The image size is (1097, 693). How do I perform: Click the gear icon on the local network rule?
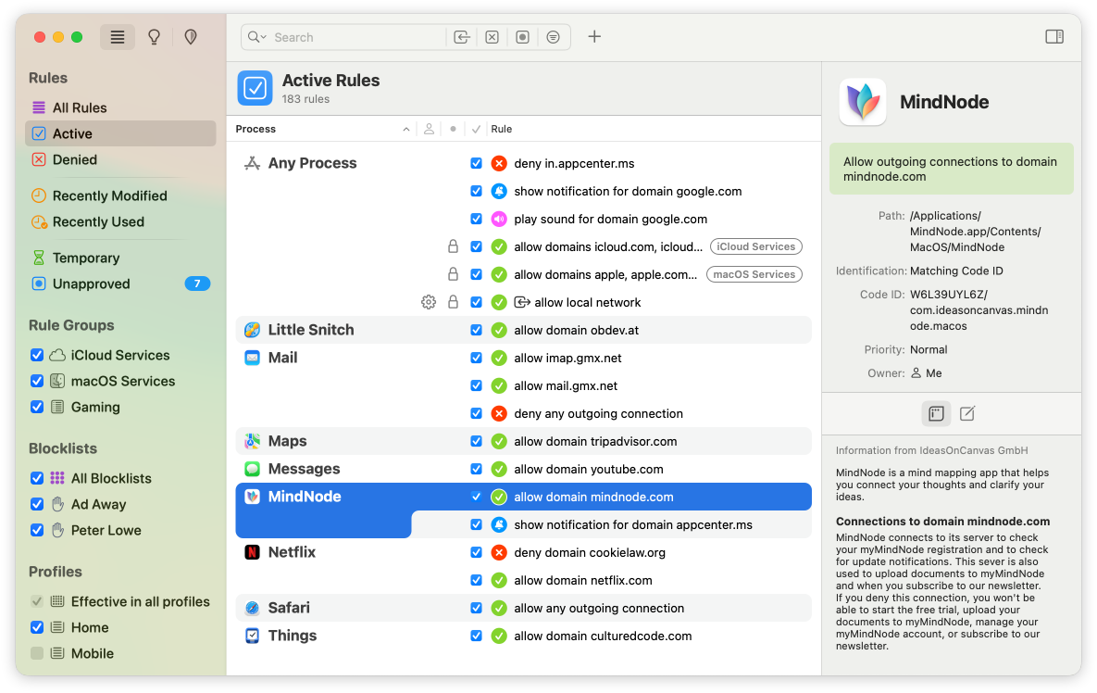point(428,301)
